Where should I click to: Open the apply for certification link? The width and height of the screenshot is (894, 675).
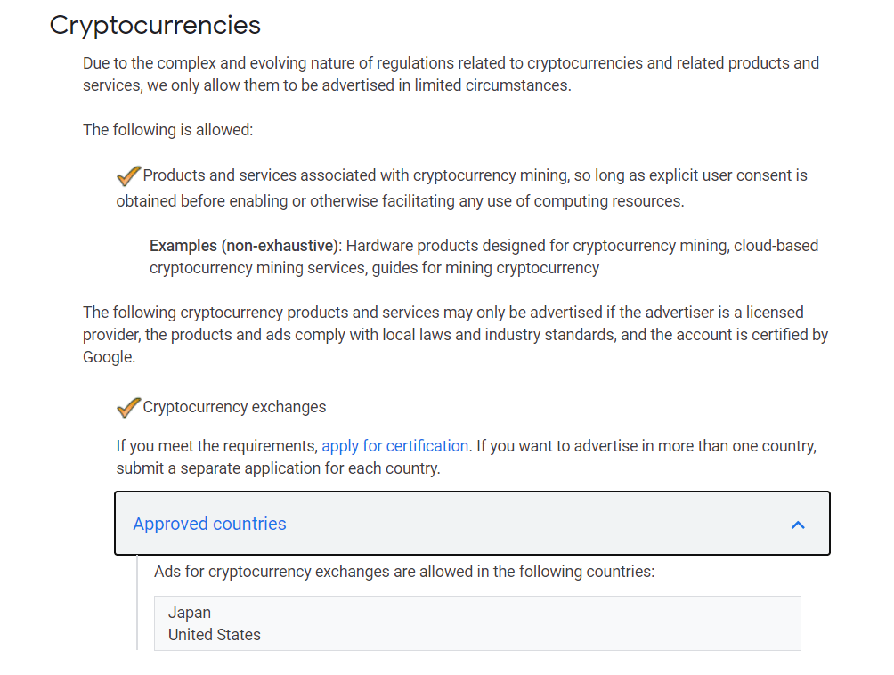(394, 445)
